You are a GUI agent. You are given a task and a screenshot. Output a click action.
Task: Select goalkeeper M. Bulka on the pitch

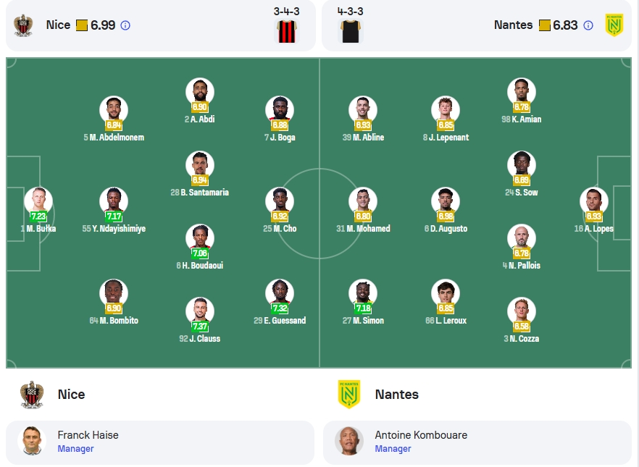(38, 201)
